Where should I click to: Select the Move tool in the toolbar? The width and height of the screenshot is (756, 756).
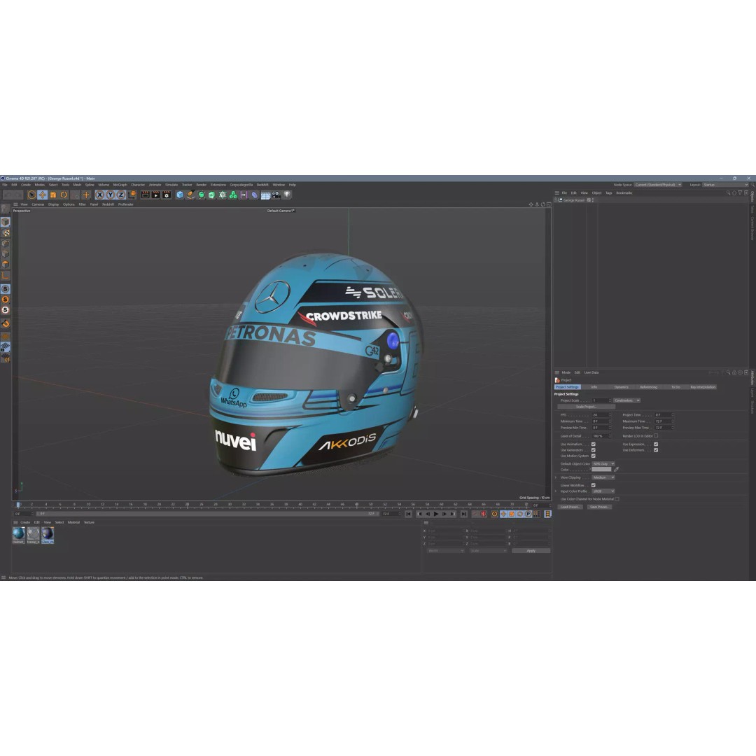click(x=41, y=195)
